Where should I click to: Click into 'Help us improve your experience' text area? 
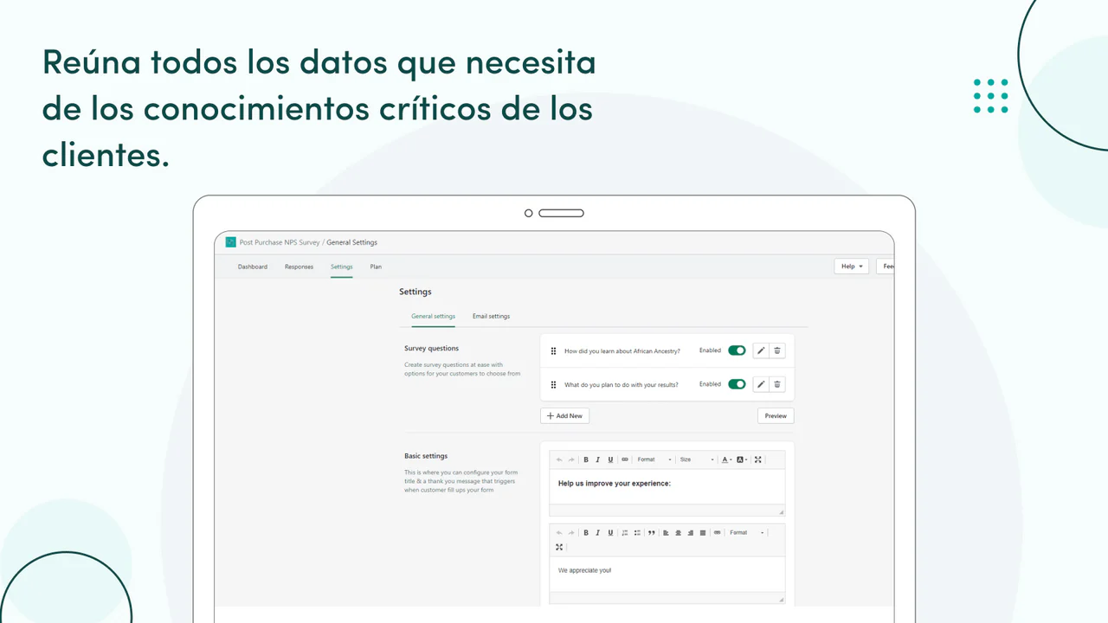667,486
